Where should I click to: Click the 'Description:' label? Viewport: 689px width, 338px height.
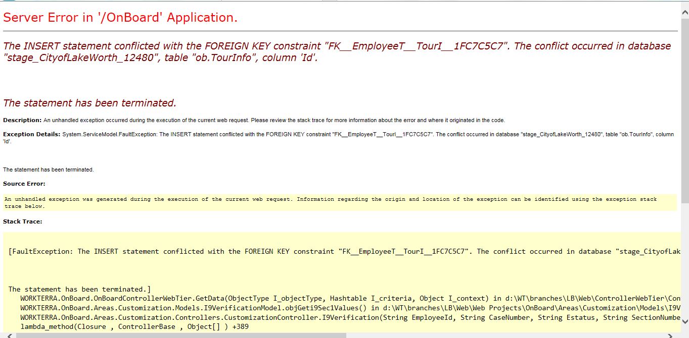[x=22, y=120]
